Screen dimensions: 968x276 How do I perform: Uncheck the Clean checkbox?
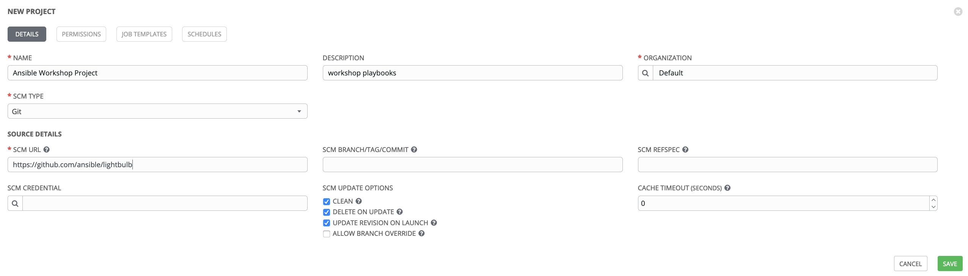point(327,201)
